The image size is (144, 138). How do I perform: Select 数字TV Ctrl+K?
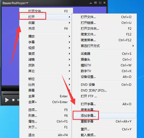tap(104, 71)
